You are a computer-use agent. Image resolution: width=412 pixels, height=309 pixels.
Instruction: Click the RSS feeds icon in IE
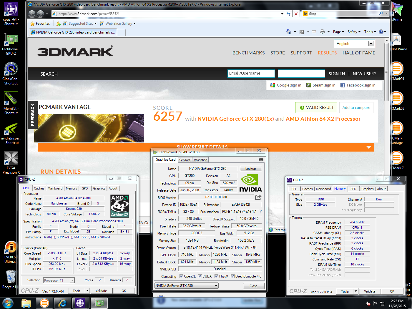pyautogui.click(x=302, y=32)
